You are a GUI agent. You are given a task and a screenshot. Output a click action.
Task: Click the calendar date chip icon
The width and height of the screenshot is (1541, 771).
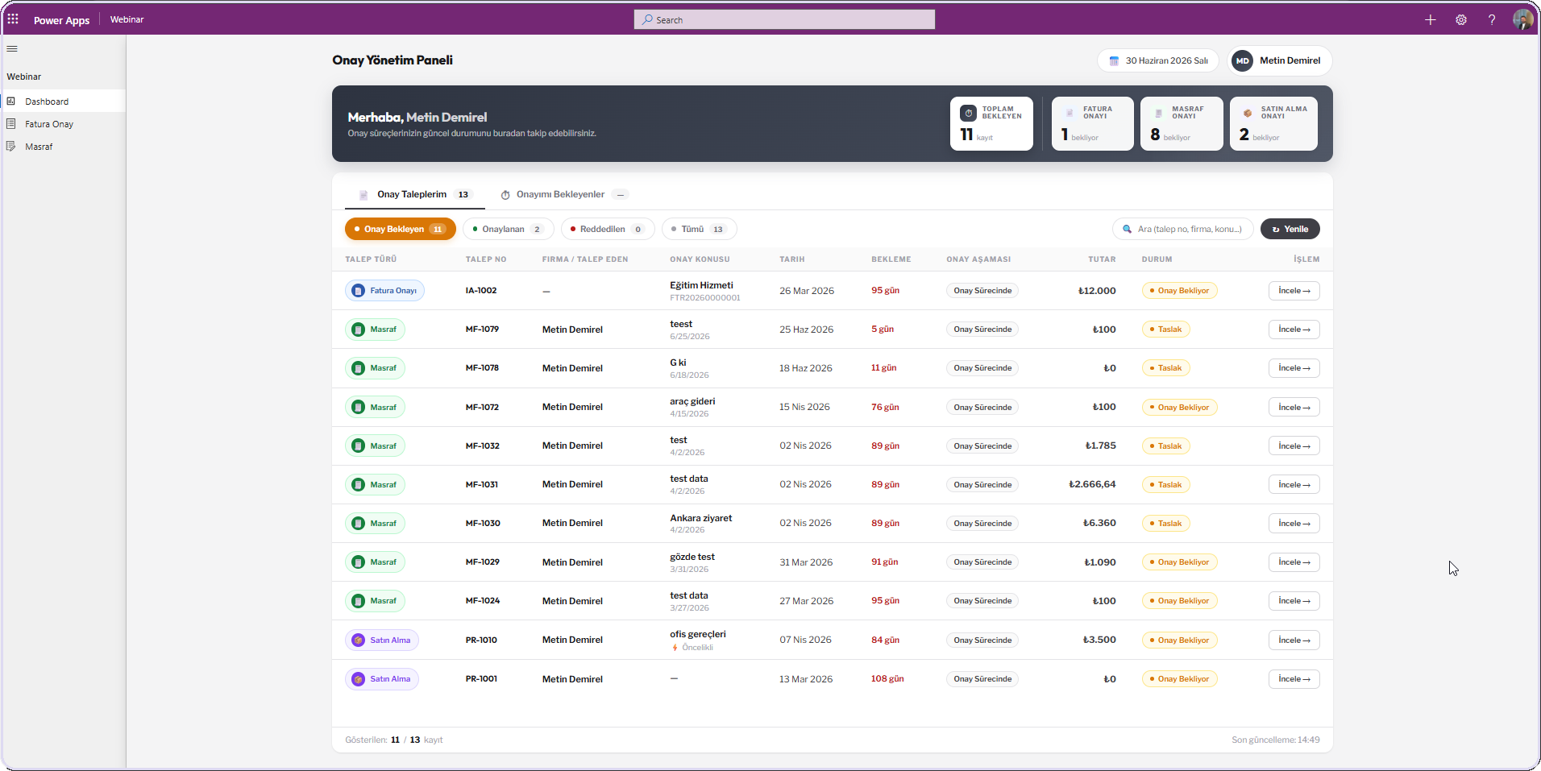click(1114, 60)
